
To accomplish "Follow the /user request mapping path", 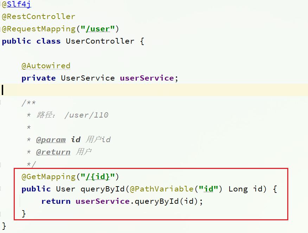I will pos(98,29).
